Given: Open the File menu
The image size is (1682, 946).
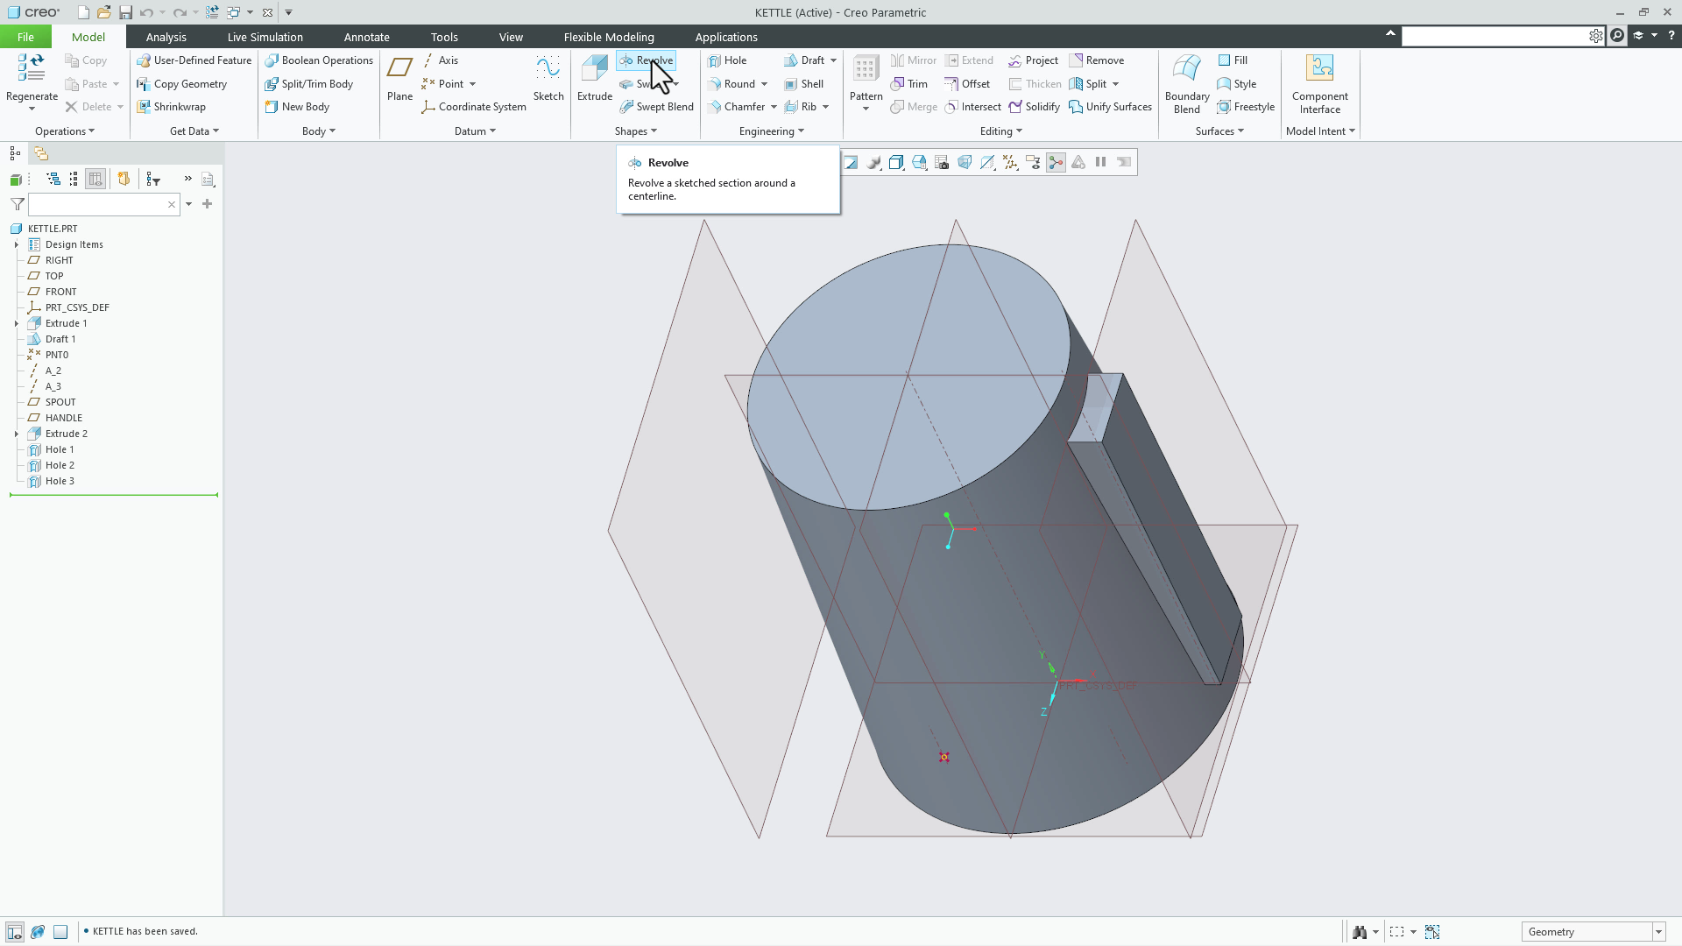Looking at the screenshot, I should coord(25,37).
